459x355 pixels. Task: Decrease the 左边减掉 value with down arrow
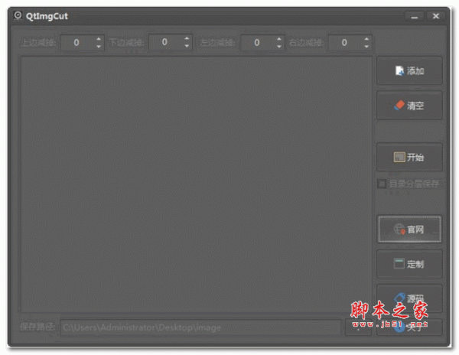coord(279,47)
